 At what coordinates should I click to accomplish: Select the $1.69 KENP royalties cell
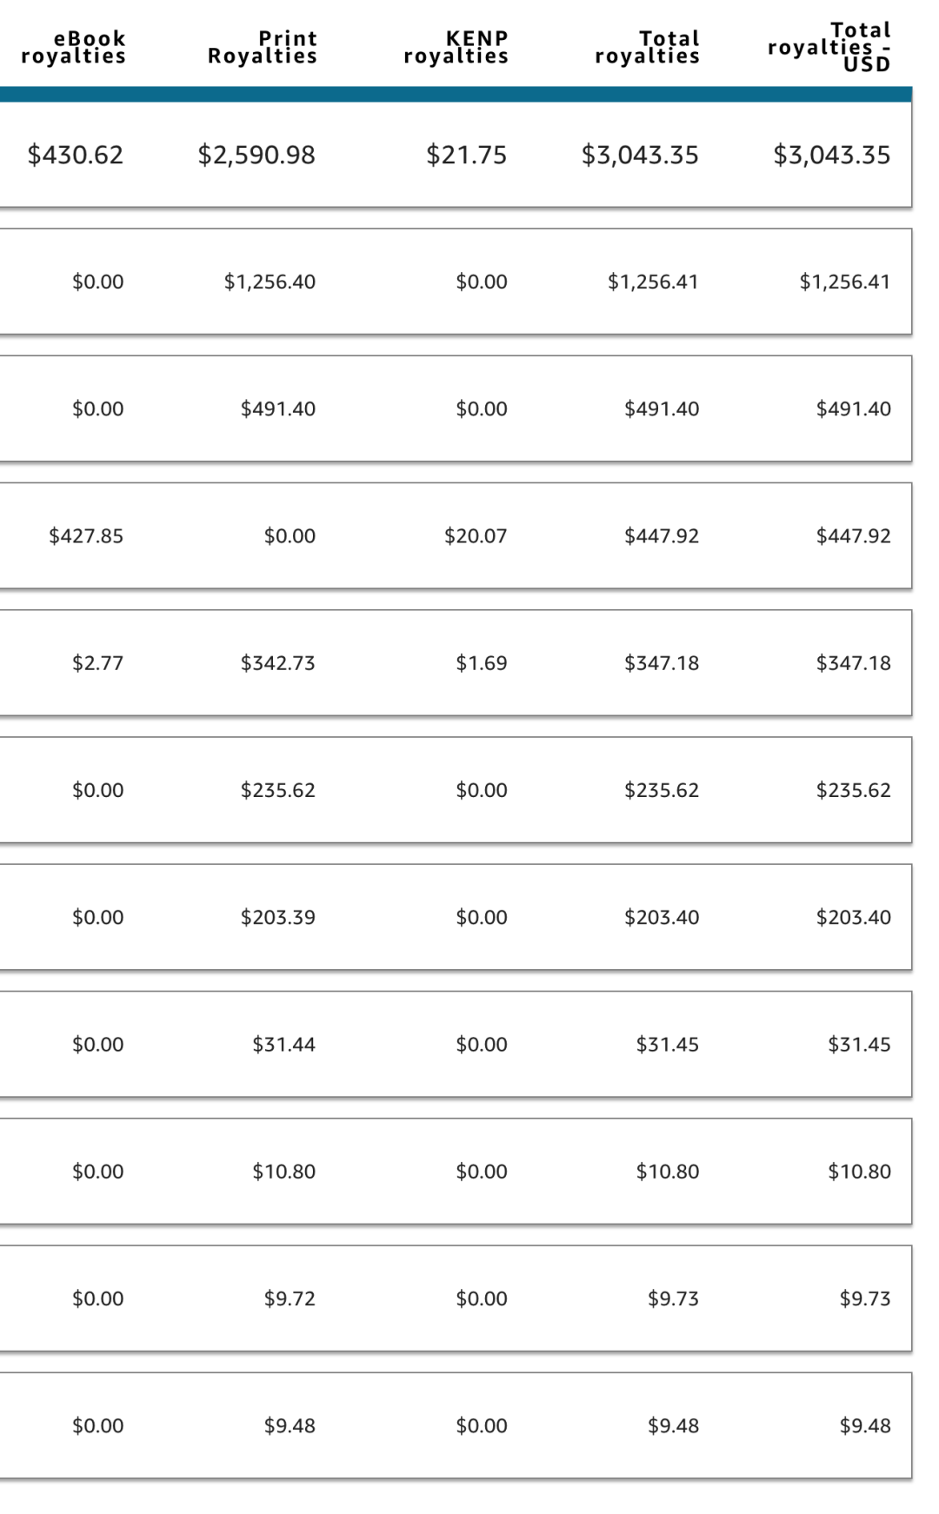tap(482, 663)
